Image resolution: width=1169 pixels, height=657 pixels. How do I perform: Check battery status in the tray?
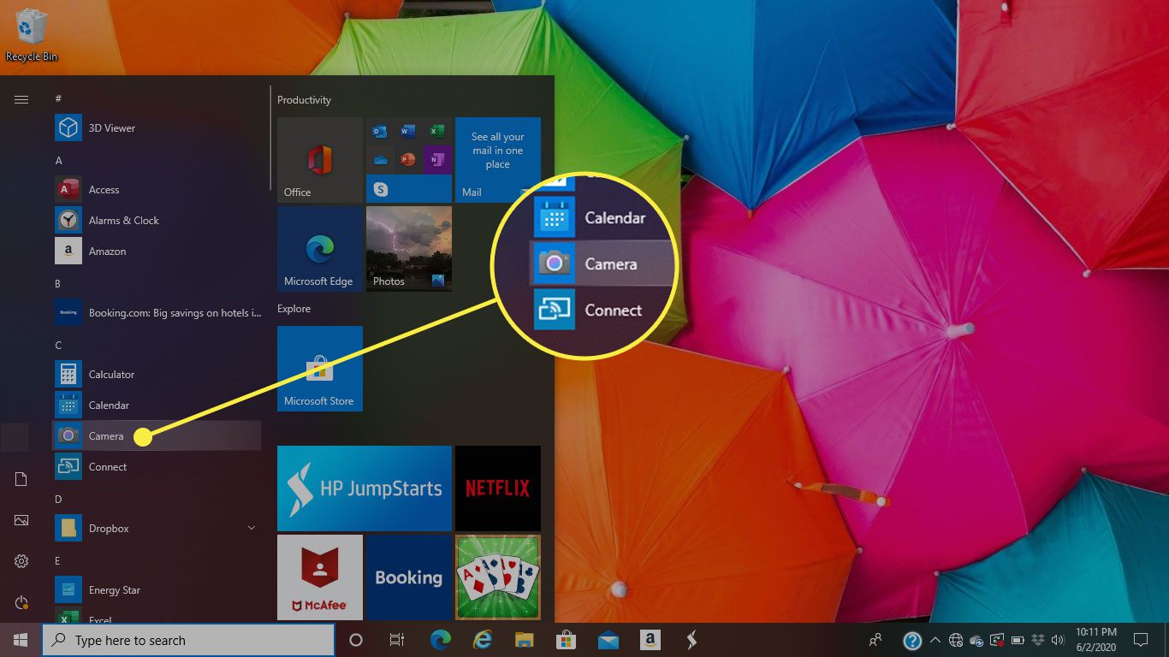tap(1018, 640)
